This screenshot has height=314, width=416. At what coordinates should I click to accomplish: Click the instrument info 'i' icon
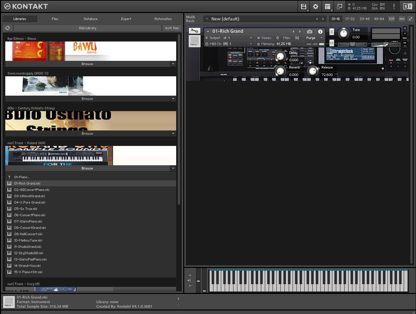pyautogui.click(x=320, y=31)
